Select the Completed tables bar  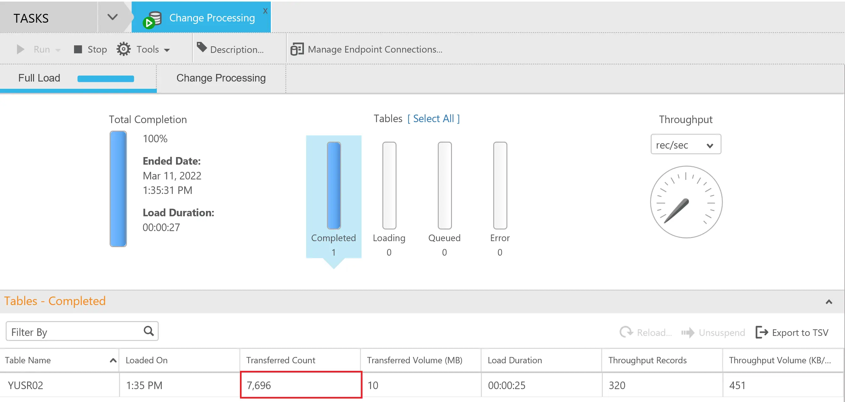(x=334, y=185)
